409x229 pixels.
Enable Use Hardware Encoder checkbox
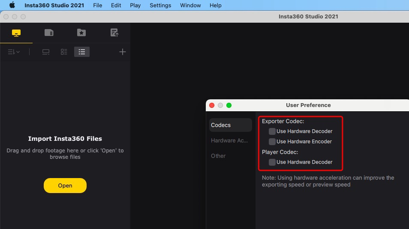[272, 141]
